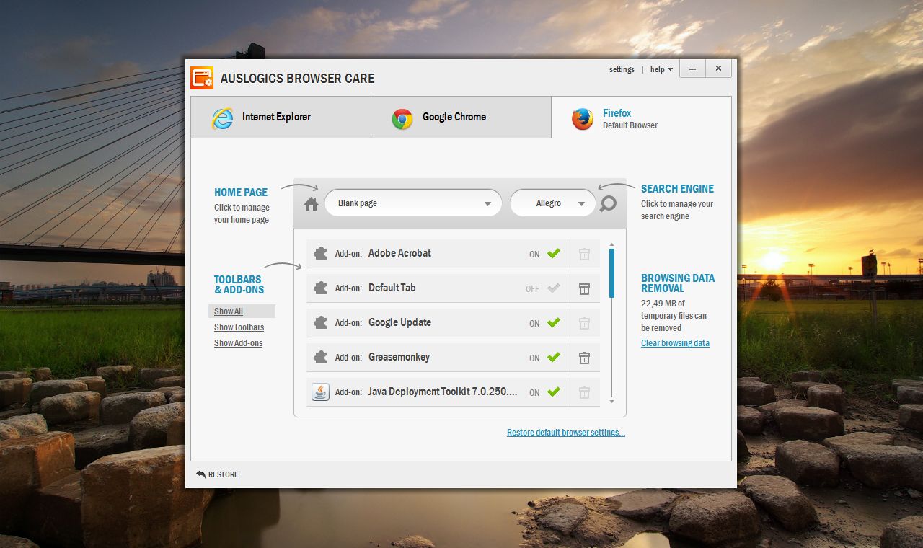
Task: Click the home icon beside Blank page
Action: pyautogui.click(x=311, y=204)
